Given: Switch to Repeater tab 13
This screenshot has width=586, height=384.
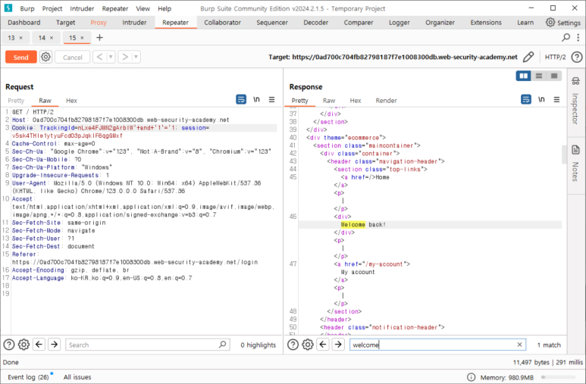Looking at the screenshot, I should [x=11, y=38].
